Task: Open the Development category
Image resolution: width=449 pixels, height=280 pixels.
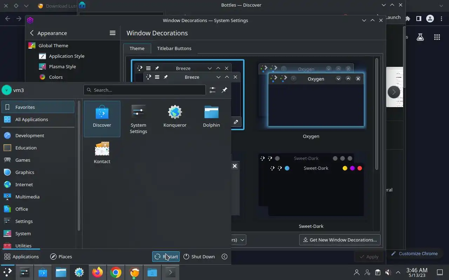Action: 38,135
